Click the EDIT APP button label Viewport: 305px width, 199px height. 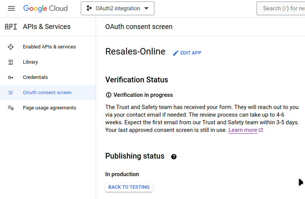click(191, 53)
